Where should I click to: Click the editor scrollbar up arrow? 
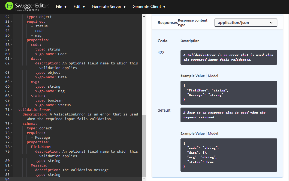click(144, 16)
